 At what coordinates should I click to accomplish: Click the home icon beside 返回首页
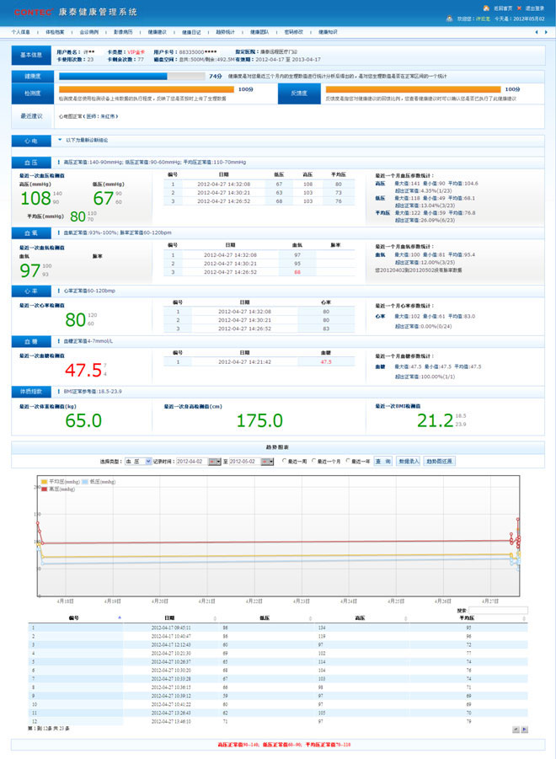pyautogui.click(x=486, y=8)
